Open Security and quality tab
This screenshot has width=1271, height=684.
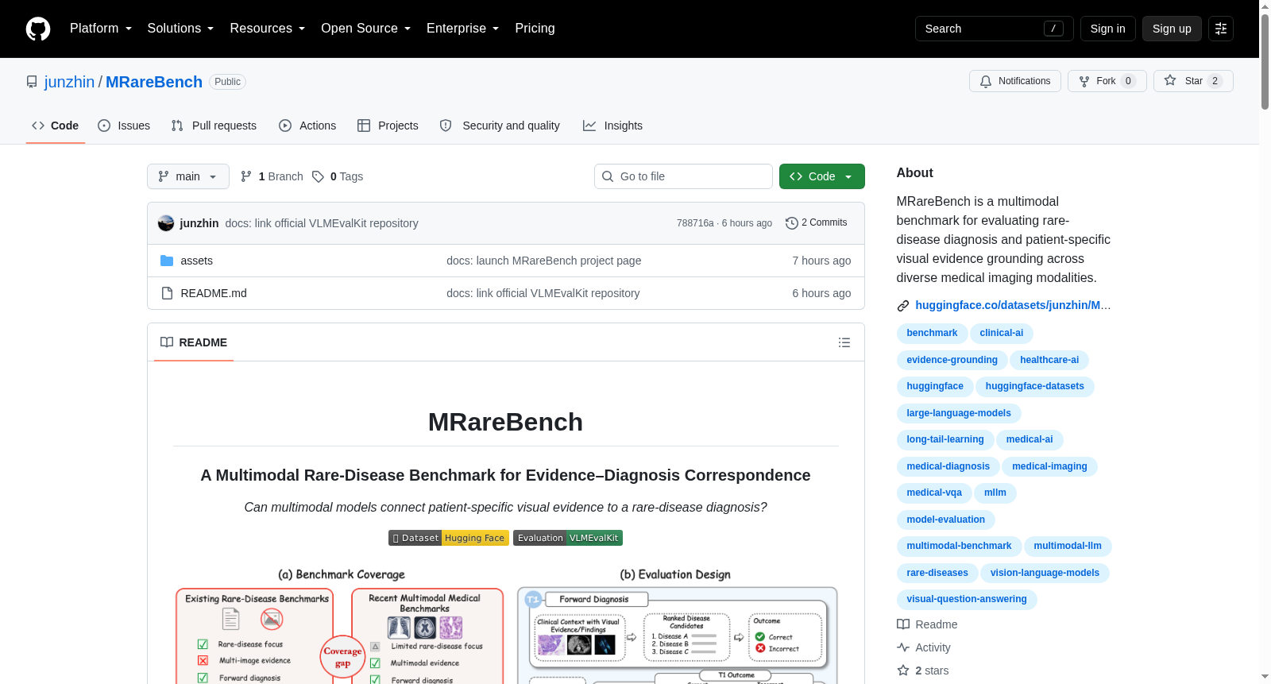click(500, 126)
